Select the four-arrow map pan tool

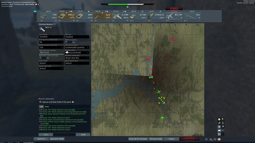(219, 127)
